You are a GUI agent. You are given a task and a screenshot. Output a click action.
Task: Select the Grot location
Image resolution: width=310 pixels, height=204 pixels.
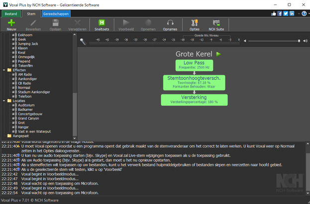click(21, 123)
